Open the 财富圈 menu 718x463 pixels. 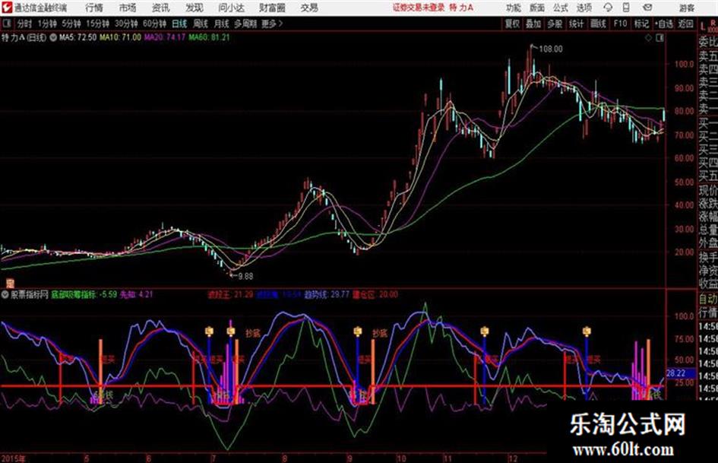[273, 8]
